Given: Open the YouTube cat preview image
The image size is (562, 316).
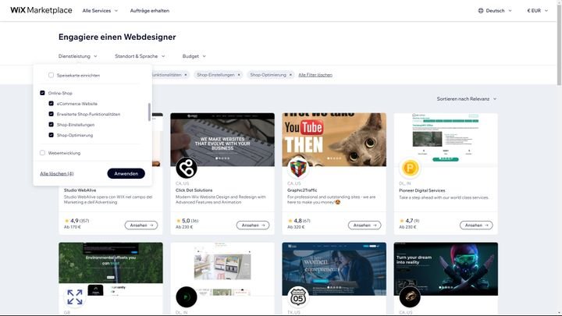Looking at the screenshot, I should point(334,140).
